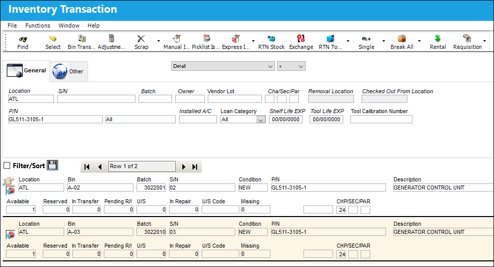Click the Installed A/C input field

pyautogui.click(x=198, y=119)
